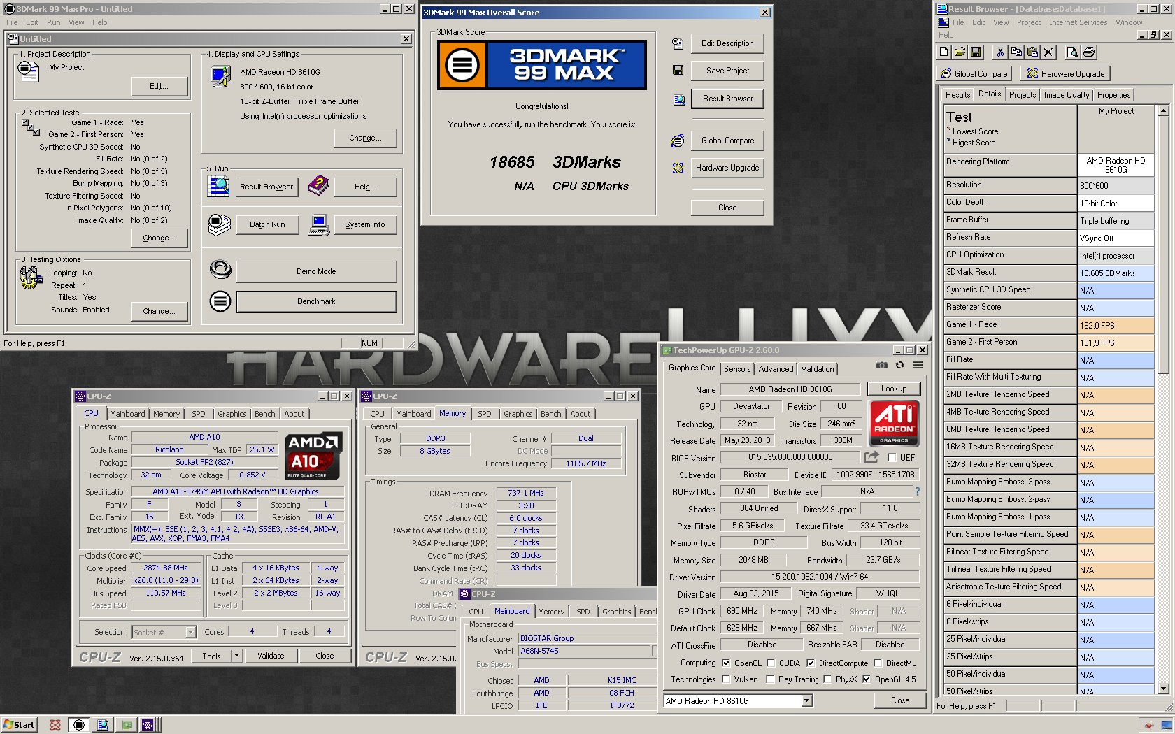The image size is (1175, 734).
Task: Click help book icon in Run section
Action: 318,185
